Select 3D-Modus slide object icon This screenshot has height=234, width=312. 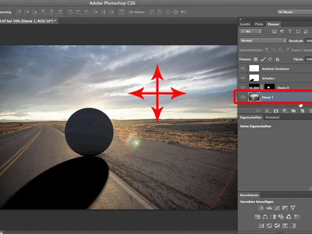(176, 12)
